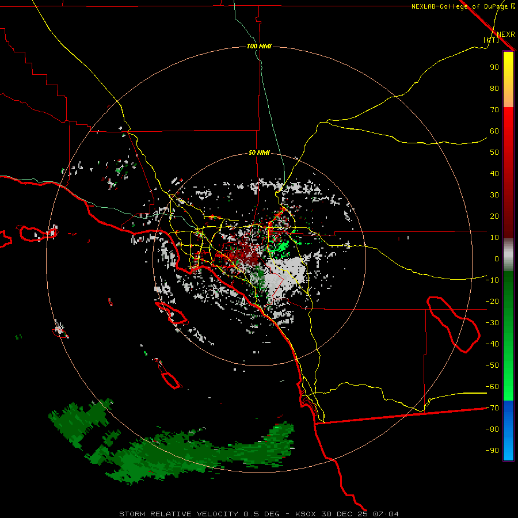Click the -10 value on velocity scale

coord(492,280)
